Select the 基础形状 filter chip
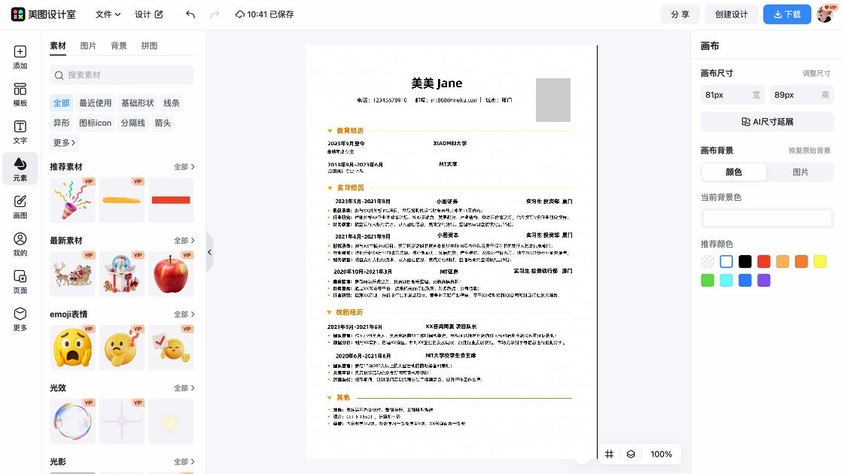843x474 pixels. 137,103
